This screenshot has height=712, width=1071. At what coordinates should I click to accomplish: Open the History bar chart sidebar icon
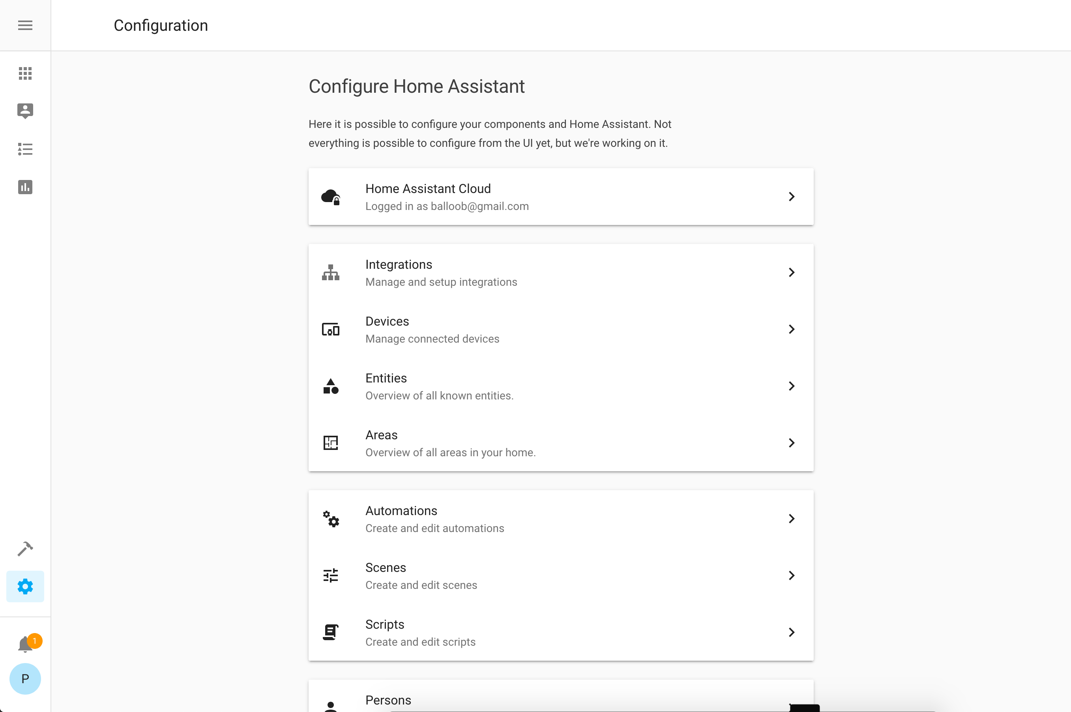(x=25, y=187)
